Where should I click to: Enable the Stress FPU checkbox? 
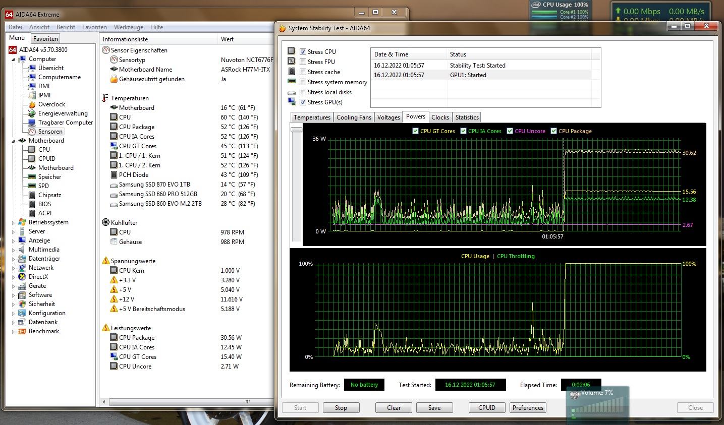click(x=303, y=62)
